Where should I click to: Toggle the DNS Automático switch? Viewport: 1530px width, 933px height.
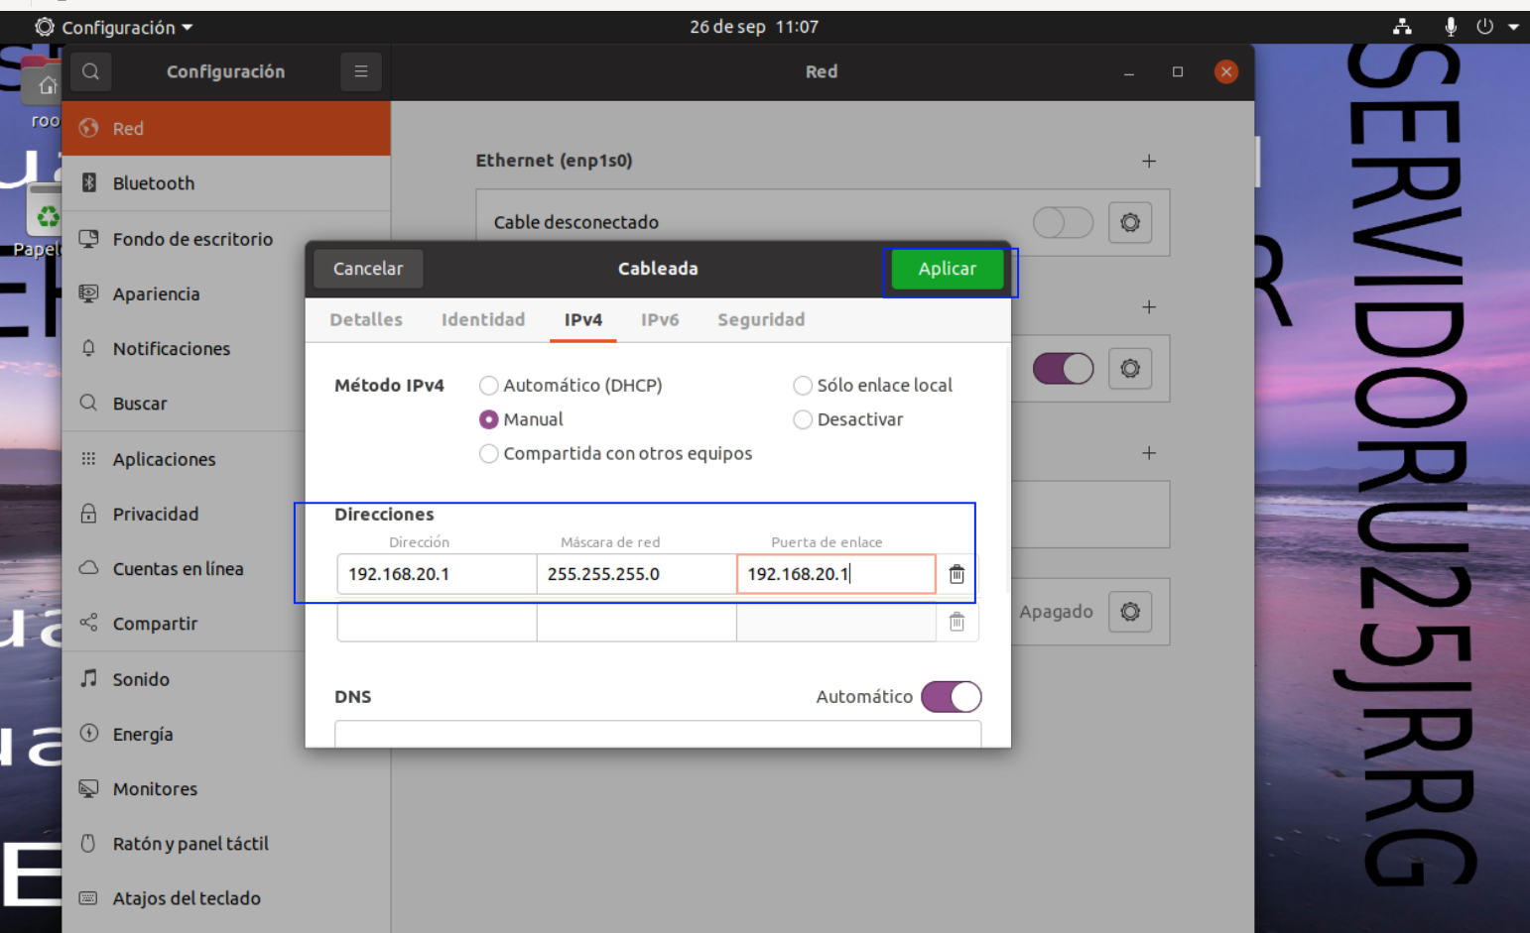click(x=951, y=697)
